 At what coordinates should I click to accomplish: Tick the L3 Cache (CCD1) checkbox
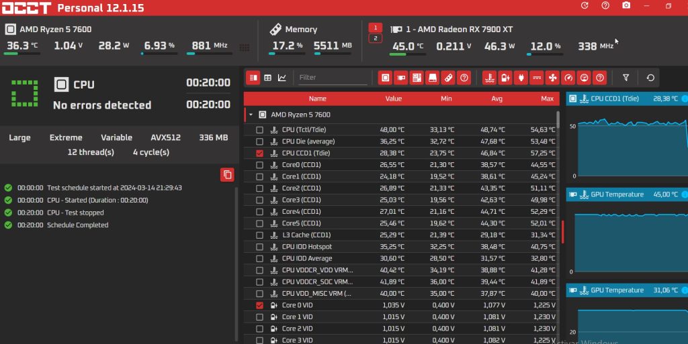(260, 235)
